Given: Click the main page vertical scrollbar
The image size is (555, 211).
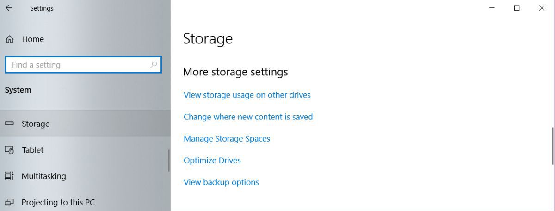Looking at the screenshot, I should [x=553, y=146].
